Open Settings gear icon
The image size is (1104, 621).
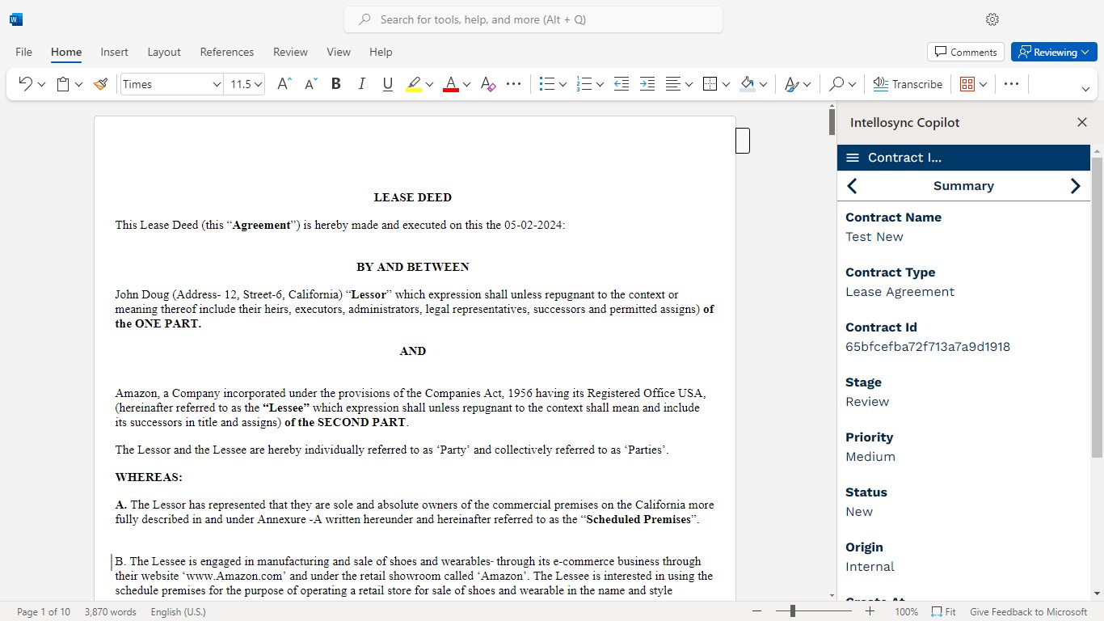point(992,19)
